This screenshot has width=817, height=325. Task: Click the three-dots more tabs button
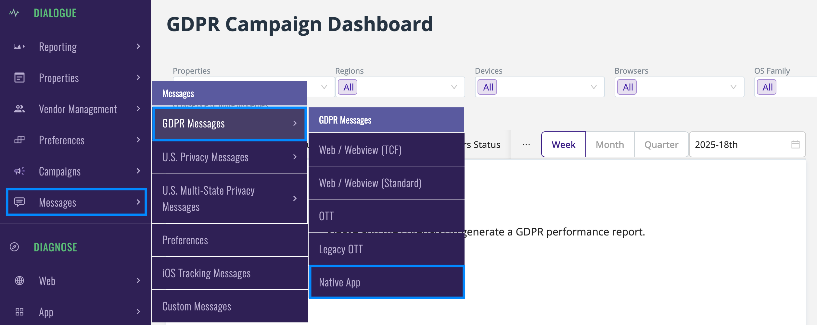[526, 145]
